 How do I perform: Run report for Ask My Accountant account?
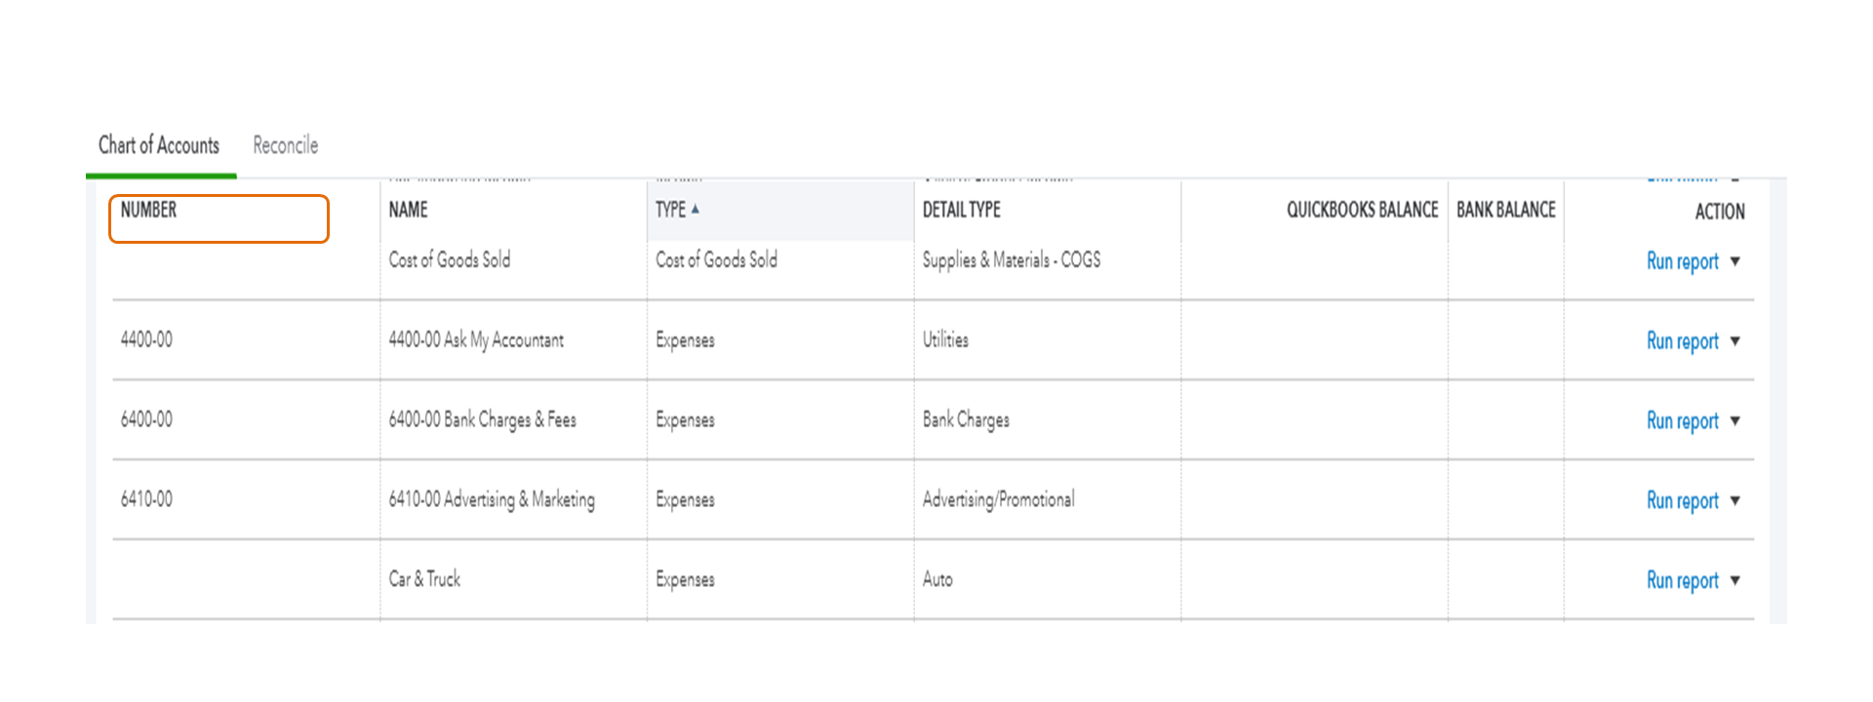click(1682, 341)
